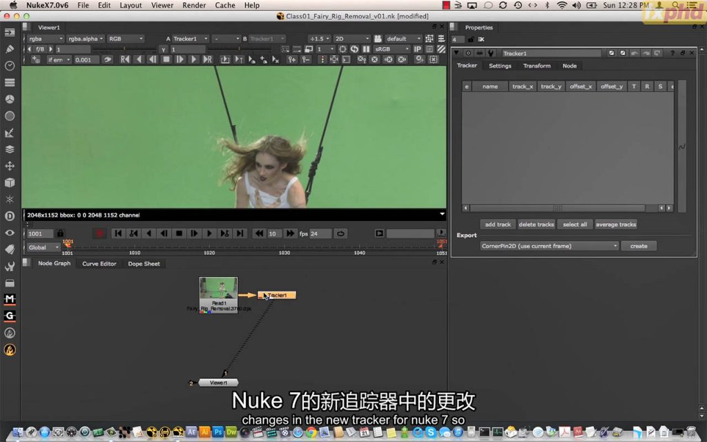Viewport: 707px width, 442px height.
Task: Toggle the frame lock padlock icon
Action: (x=60, y=233)
